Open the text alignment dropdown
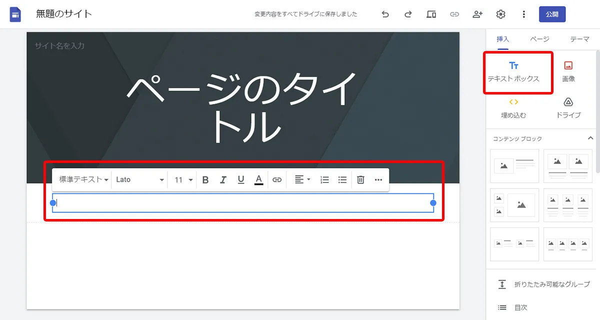Image resolution: width=600 pixels, height=320 pixels. point(301,180)
